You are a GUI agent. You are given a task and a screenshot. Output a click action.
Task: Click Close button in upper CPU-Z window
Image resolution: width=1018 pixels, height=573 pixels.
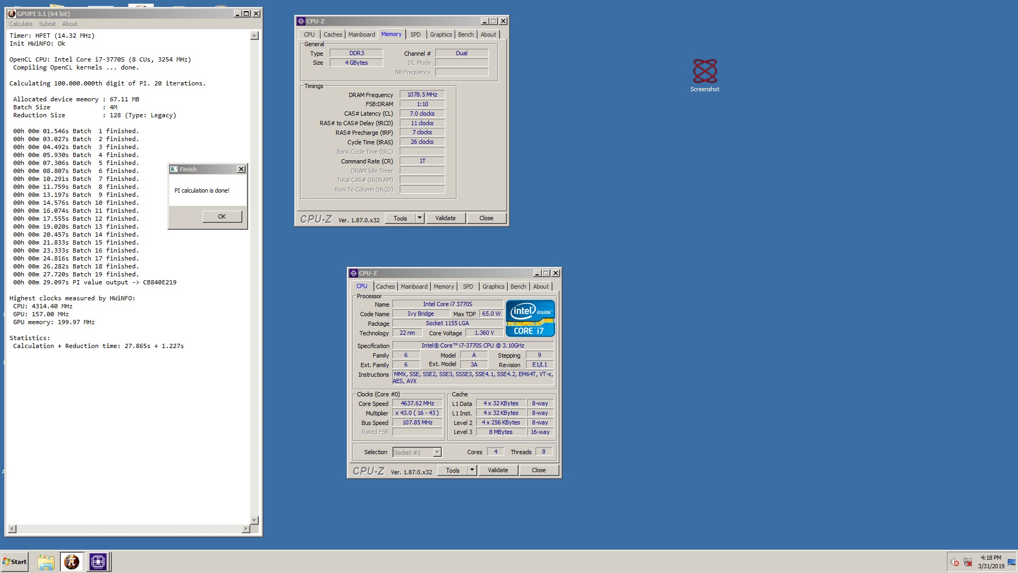[x=486, y=218]
